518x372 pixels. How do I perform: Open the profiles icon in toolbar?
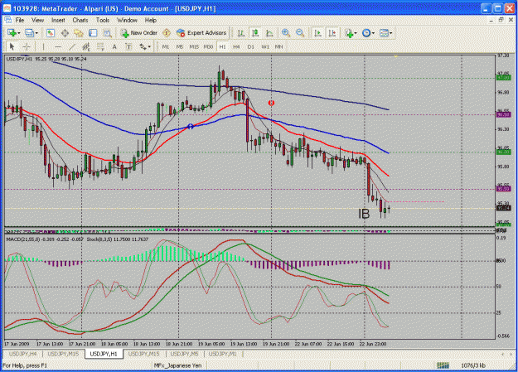tap(29, 33)
